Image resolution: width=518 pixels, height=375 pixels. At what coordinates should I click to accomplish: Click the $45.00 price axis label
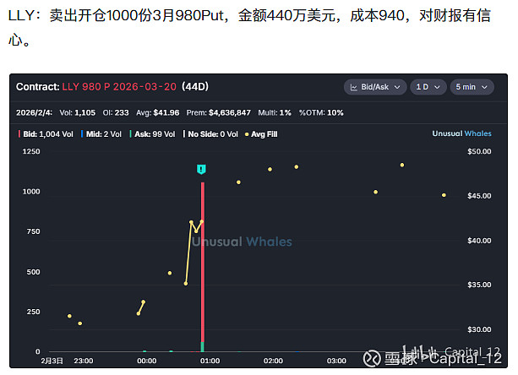tap(479, 196)
